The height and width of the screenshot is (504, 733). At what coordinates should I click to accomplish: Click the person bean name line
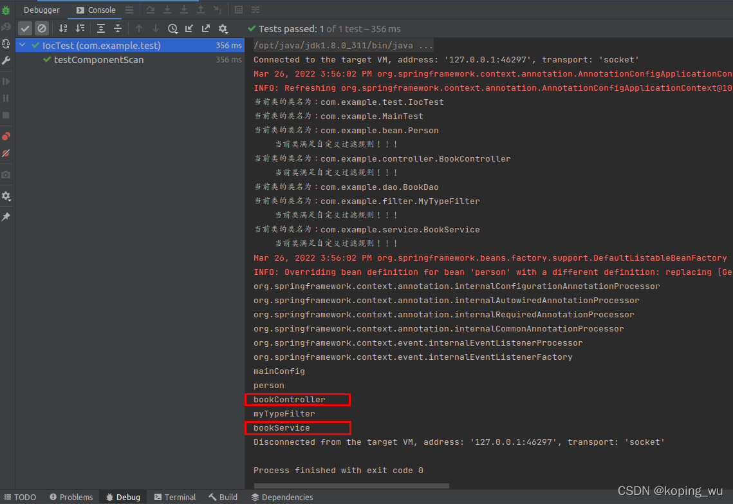tap(269, 386)
